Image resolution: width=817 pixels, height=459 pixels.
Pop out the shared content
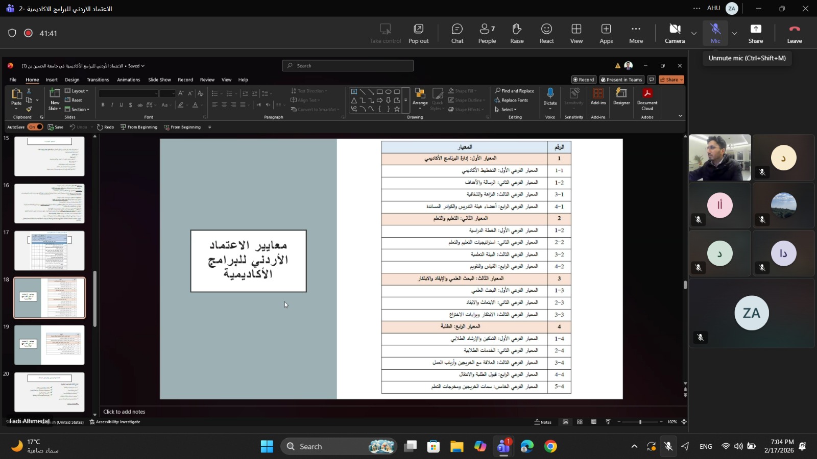(x=418, y=34)
